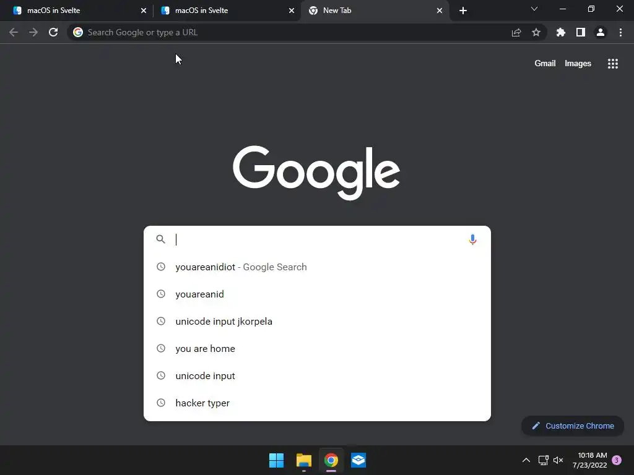Click the Customize Chrome button

coord(573,426)
